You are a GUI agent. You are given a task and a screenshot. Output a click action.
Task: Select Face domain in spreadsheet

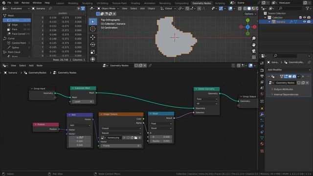tap(17, 29)
